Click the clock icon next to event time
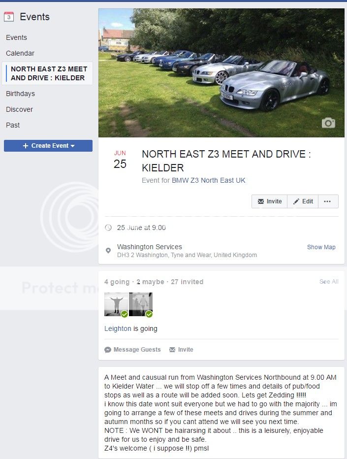This screenshot has width=347, height=459. [x=108, y=228]
